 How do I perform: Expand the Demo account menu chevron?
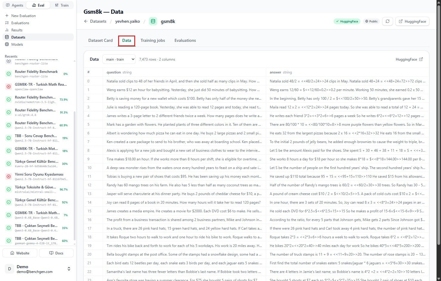(69, 269)
